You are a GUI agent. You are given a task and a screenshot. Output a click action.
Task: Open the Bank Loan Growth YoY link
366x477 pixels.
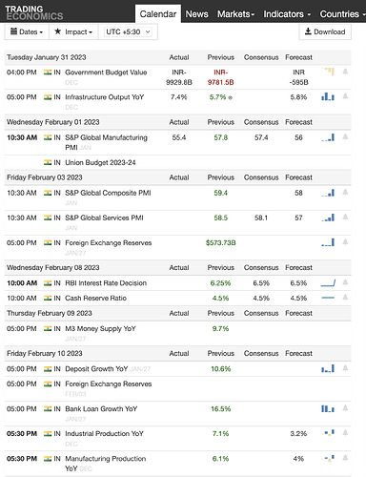click(x=101, y=408)
